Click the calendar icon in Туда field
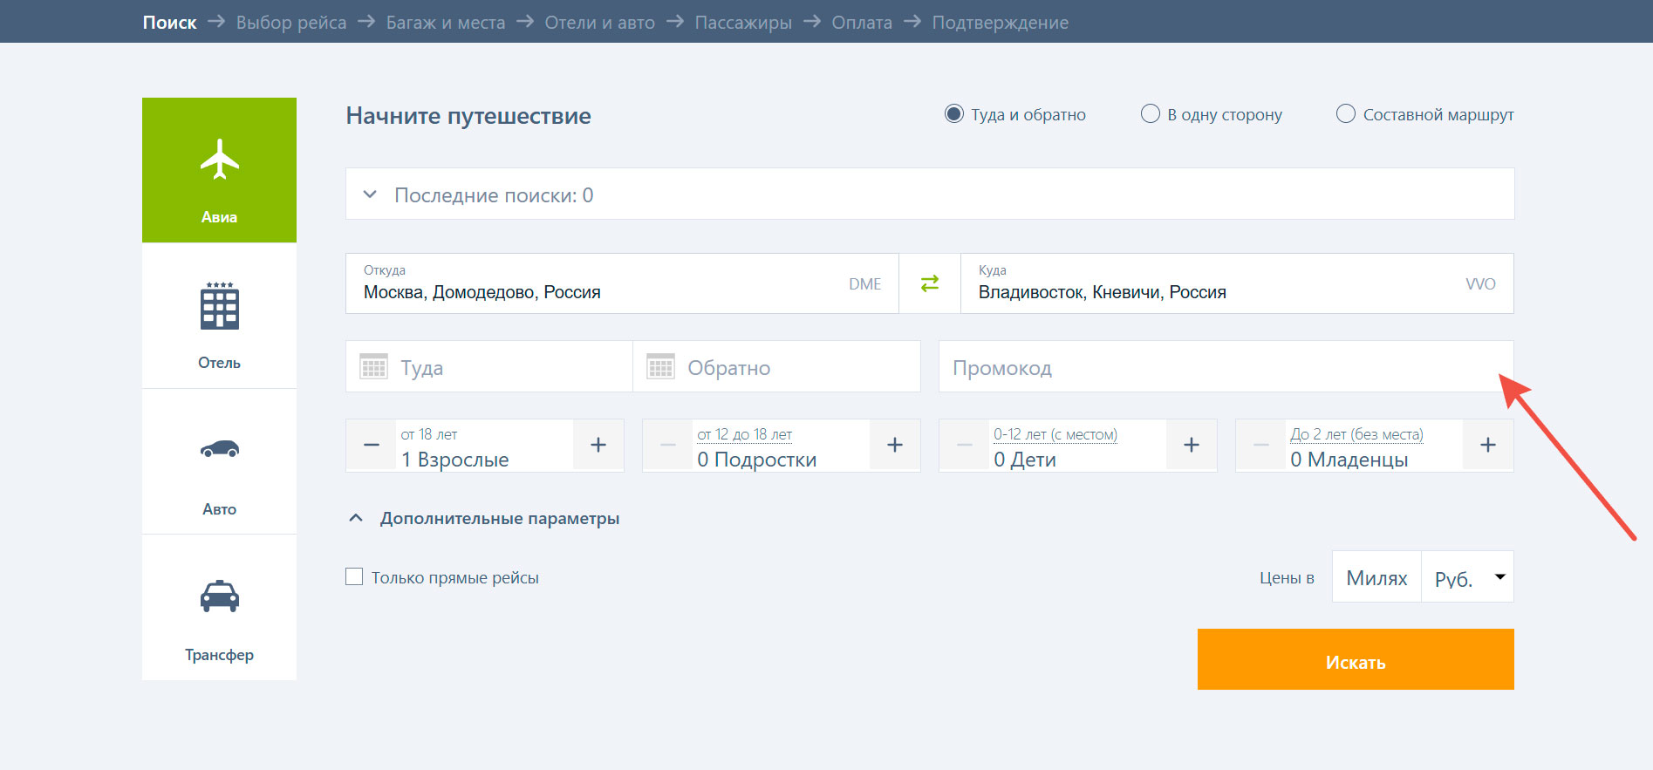The height and width of the screenshot is (770, 1653). [x=373, y=366]
